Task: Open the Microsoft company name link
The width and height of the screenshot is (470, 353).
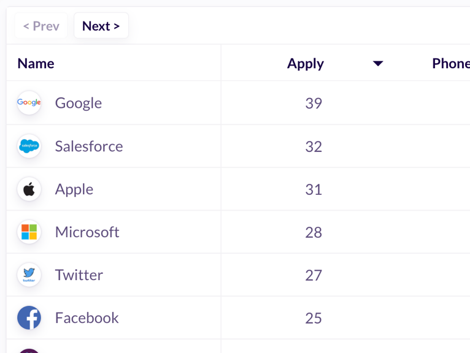Action: (87, 232)
